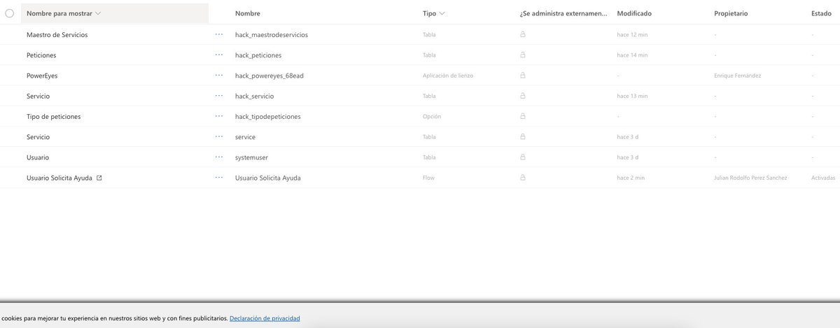
Task: Click 'hace 14 min' modified cell
Action: coord(632,55)
